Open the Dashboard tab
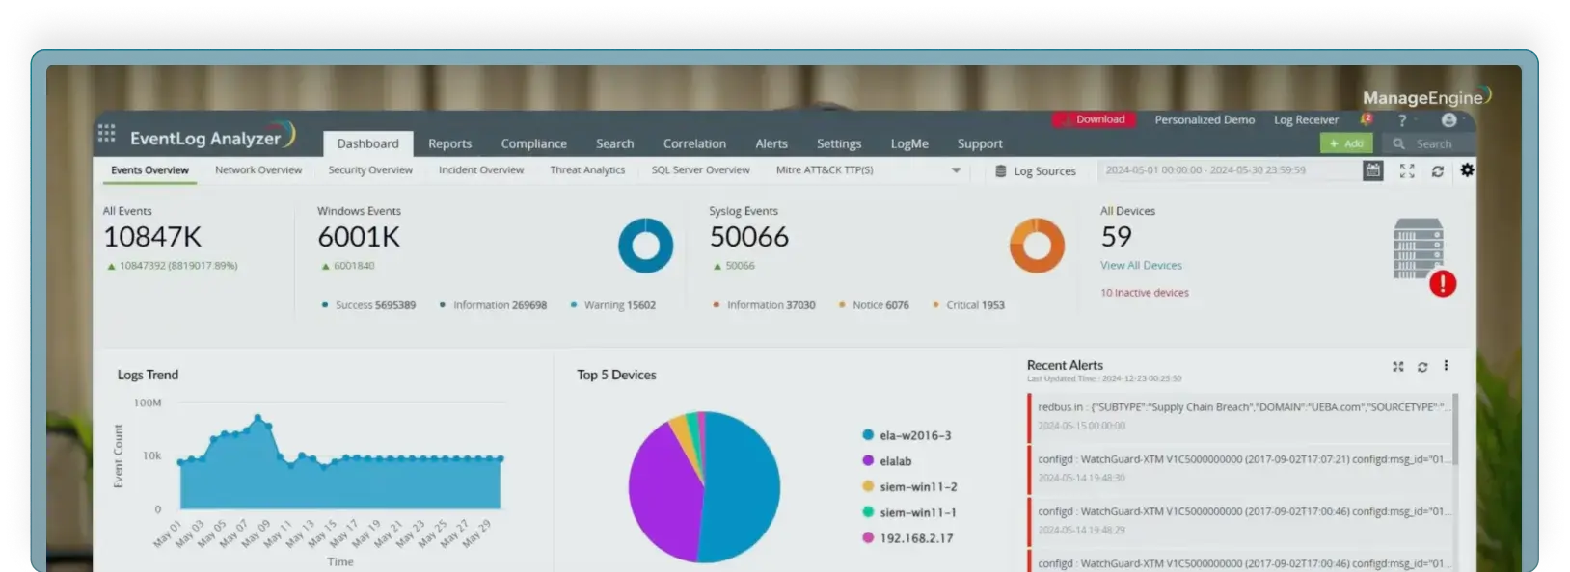Screen dimensions: 1570x572 click(x=367, y=143)
